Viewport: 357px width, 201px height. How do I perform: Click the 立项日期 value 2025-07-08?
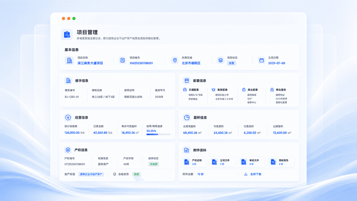click(277, 63)
